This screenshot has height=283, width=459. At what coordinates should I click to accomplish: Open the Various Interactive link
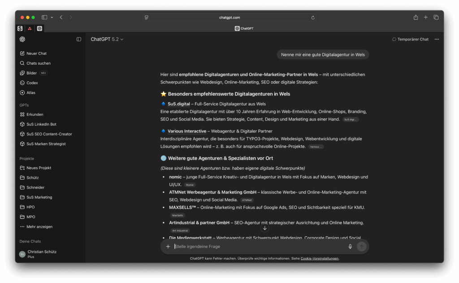click(187, 131)
